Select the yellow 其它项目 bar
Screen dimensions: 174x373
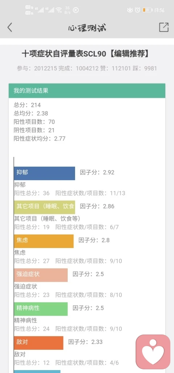(x=44, y=207)
